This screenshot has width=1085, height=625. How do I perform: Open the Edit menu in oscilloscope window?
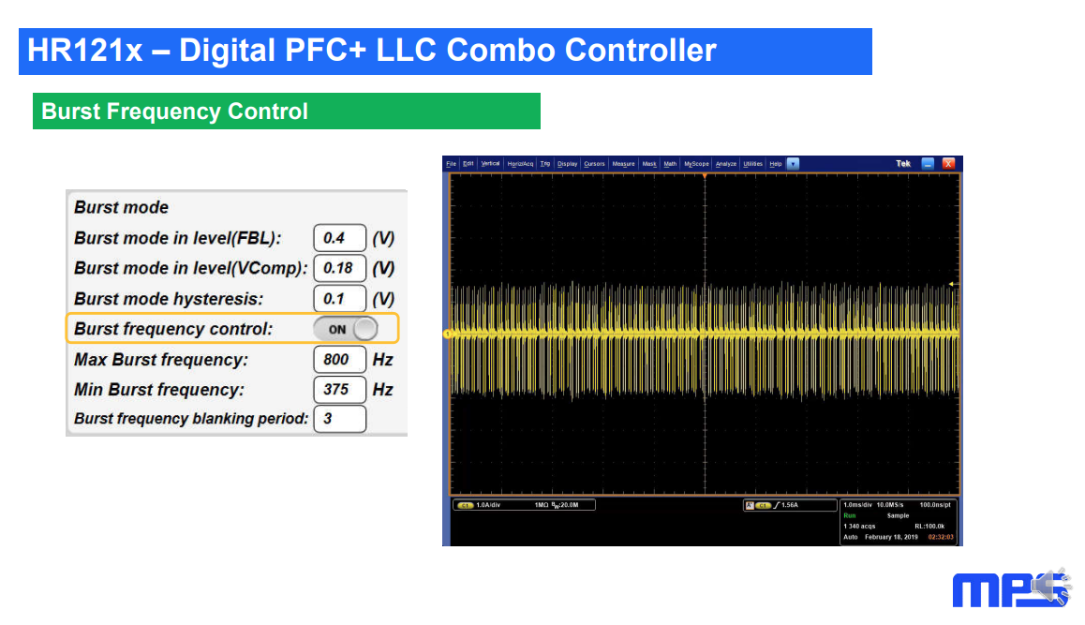pos(468,164)
